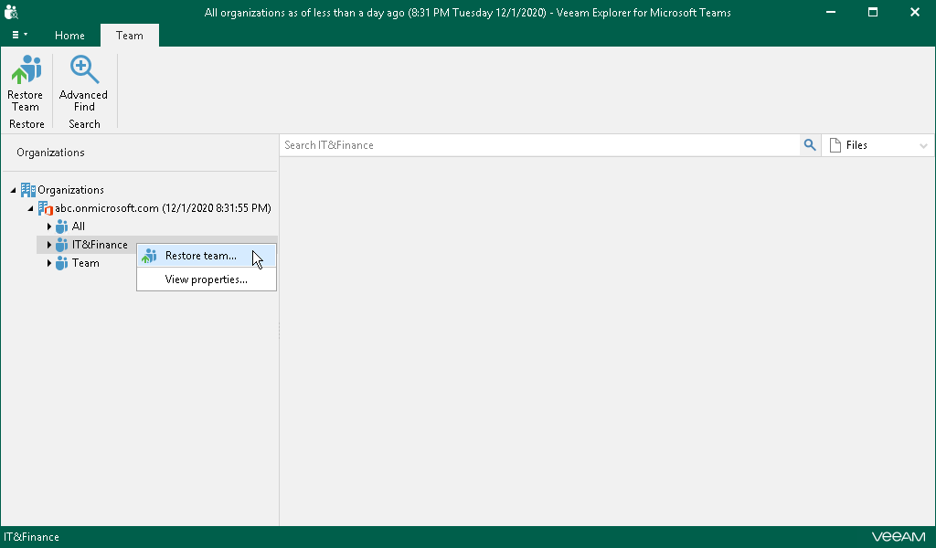
Task: Click the Organizations building icon
Action: [x=28, y=189]
